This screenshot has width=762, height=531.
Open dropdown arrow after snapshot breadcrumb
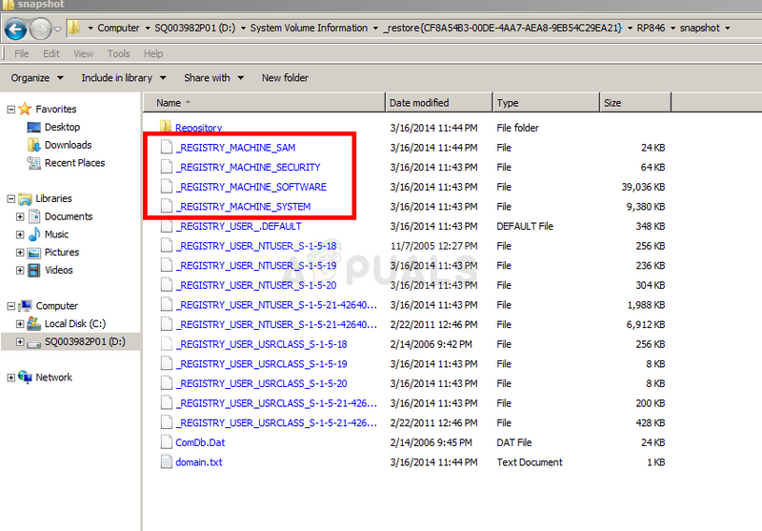(728, 29)
